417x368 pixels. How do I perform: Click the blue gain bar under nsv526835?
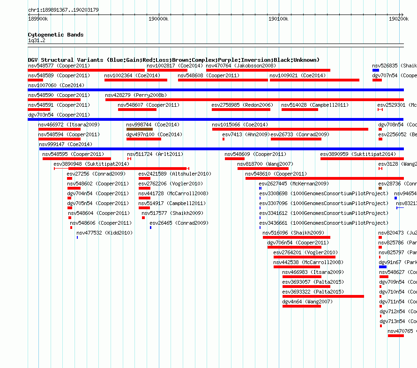(375, 70)
